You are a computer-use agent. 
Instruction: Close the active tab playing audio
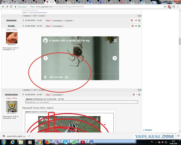click(x=53, y=2)
